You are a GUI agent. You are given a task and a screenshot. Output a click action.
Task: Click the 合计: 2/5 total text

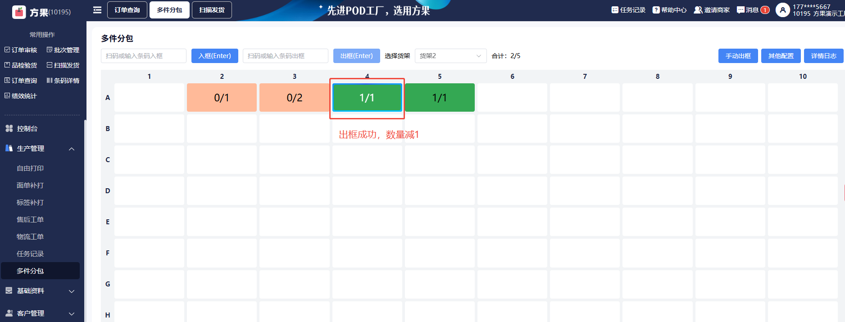[506, 56]
